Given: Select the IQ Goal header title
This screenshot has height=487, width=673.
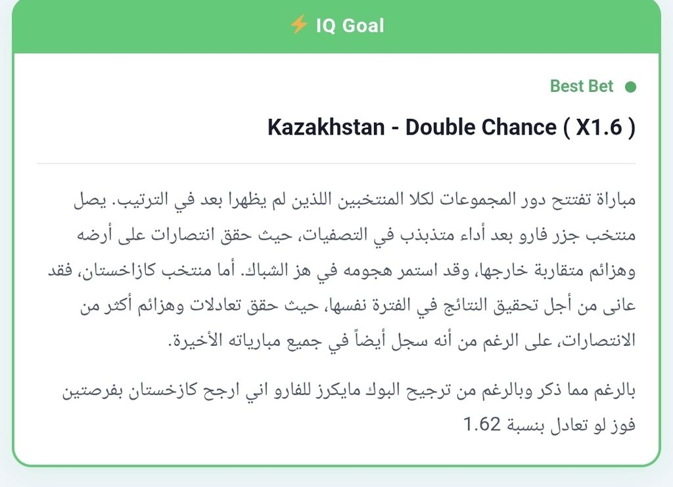Looking at the screenshot, I should point(350,26).
